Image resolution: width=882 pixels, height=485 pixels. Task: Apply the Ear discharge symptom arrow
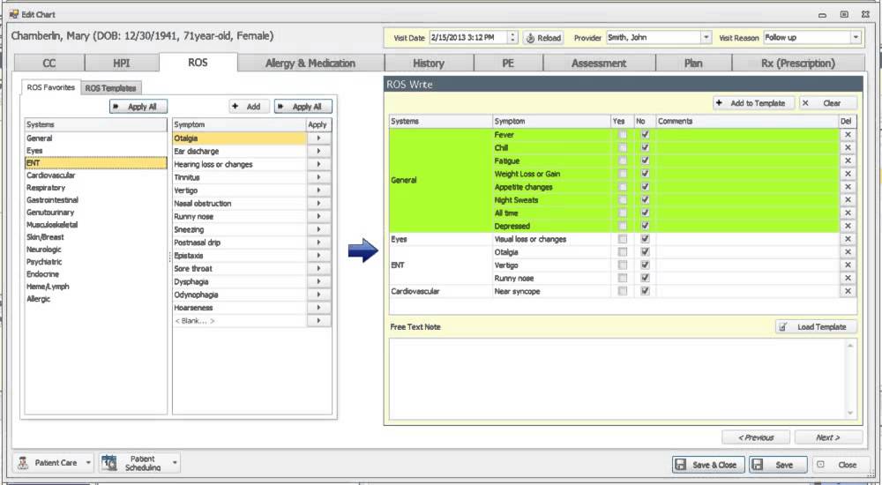tap(318, 152)
